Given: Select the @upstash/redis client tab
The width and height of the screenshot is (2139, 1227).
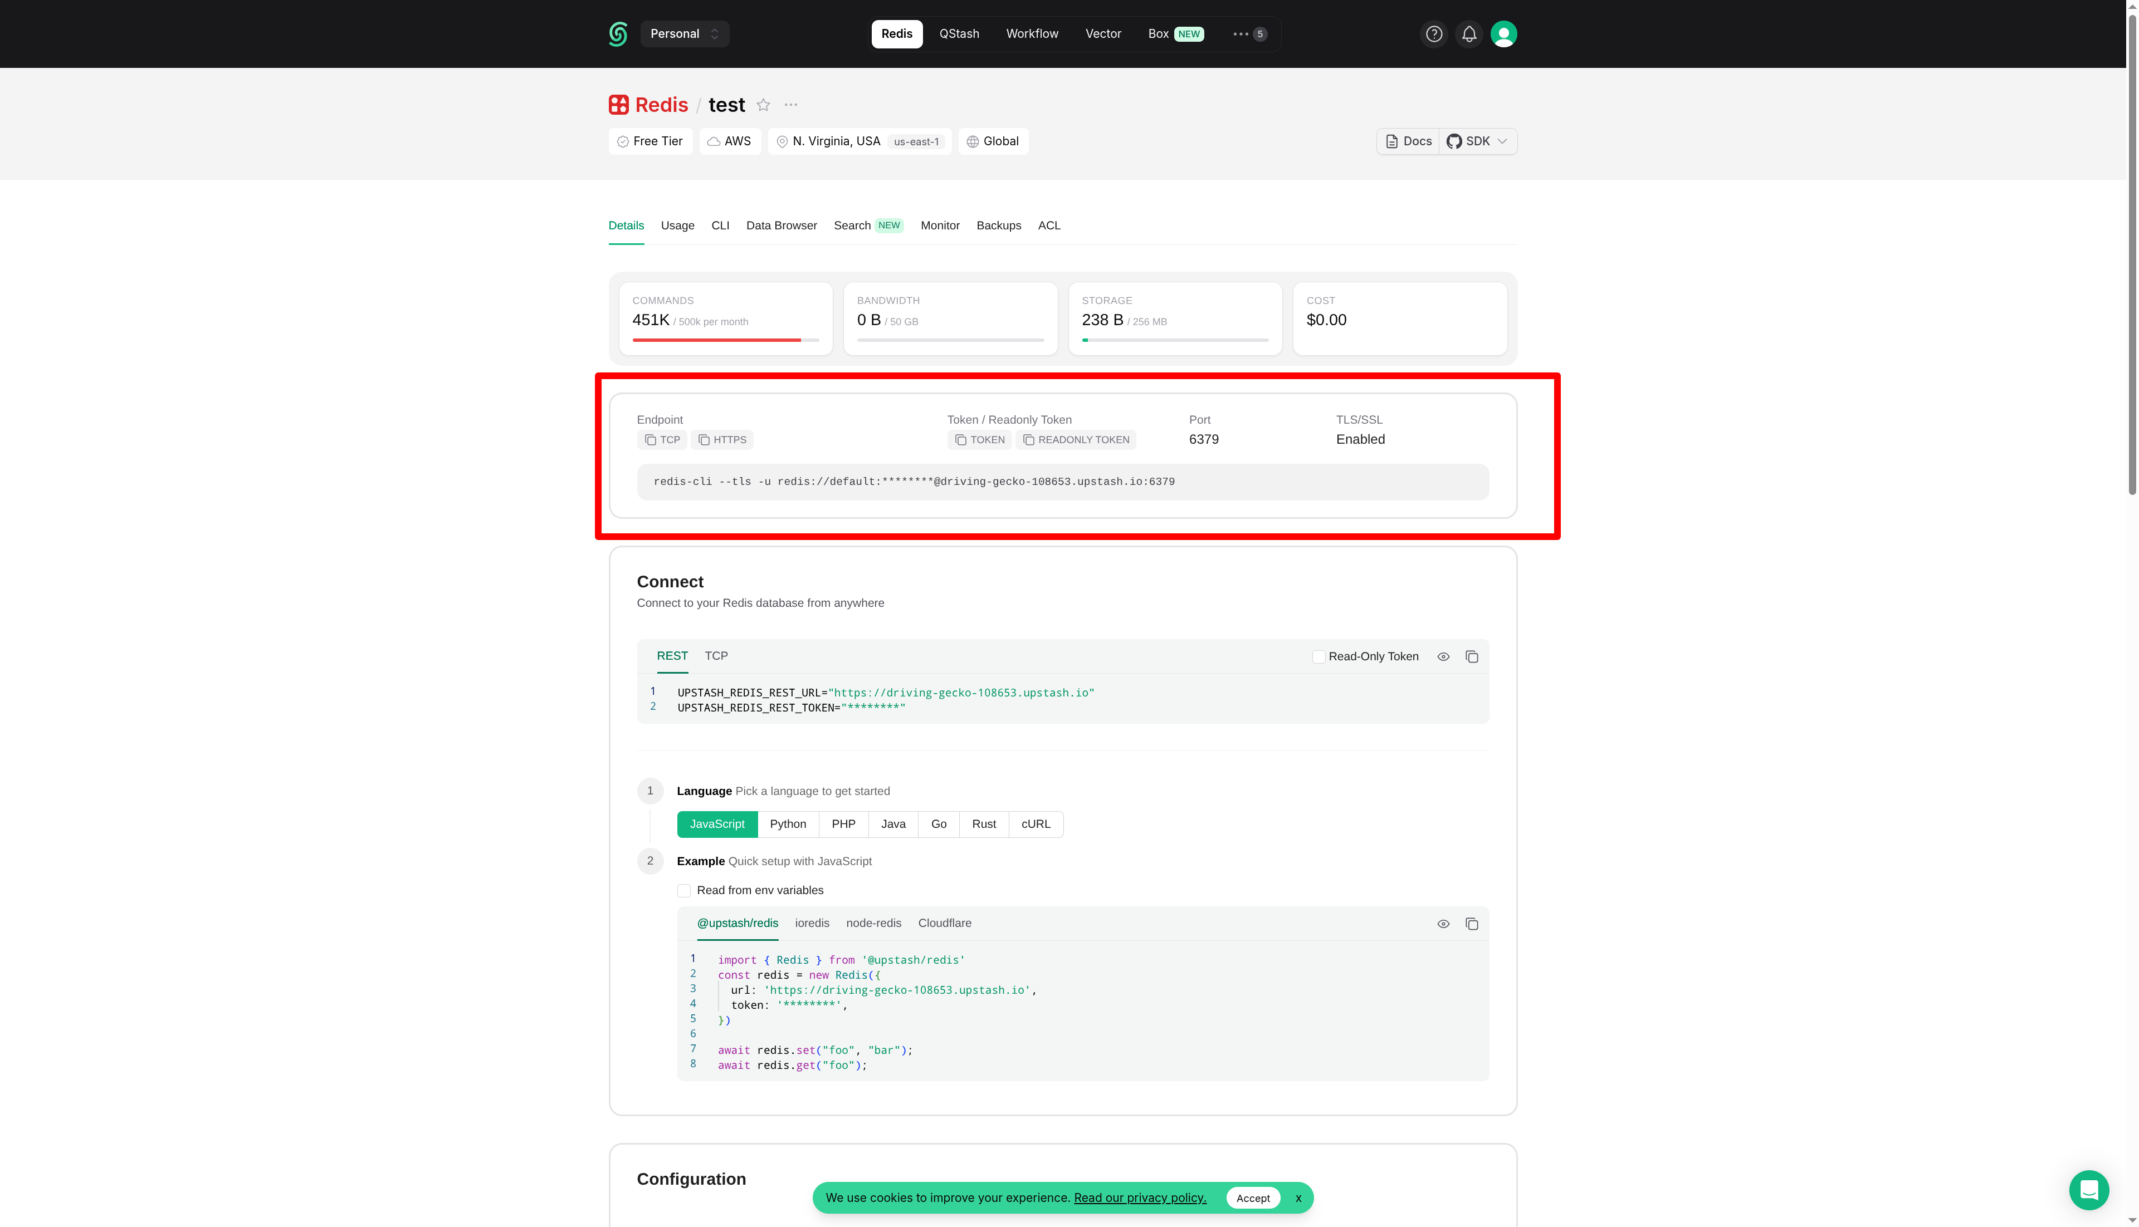Looking at the screenshot, I should [x=737, y=923].
